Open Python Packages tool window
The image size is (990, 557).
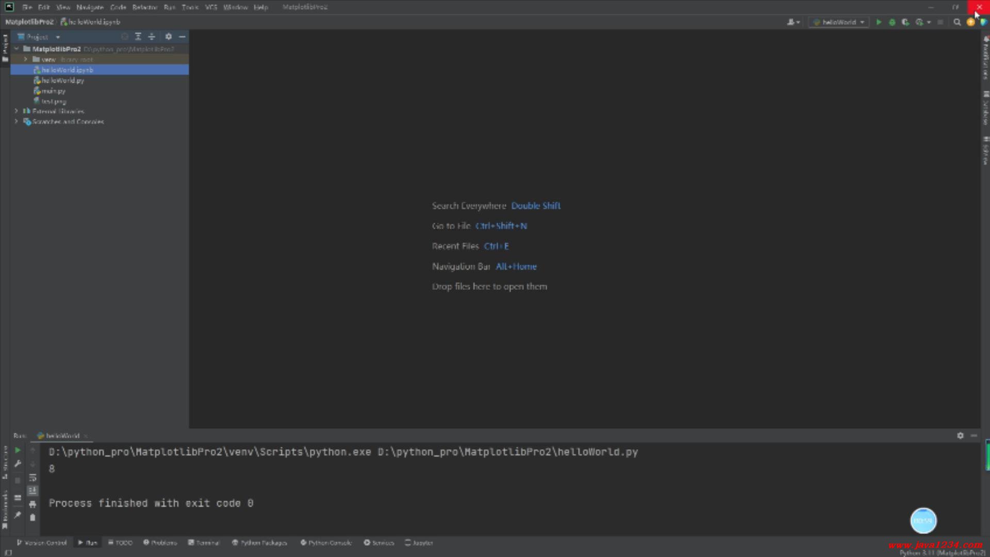point(259,543)
